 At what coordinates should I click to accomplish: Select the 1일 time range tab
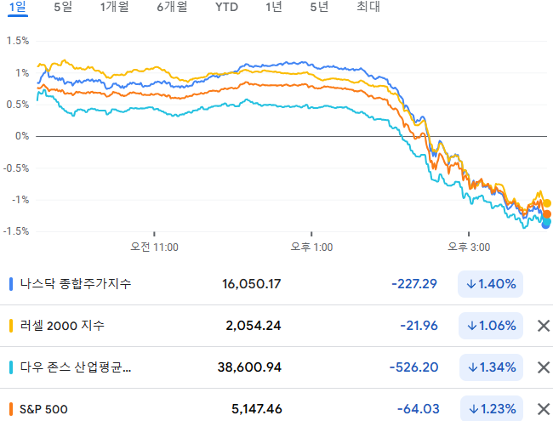18,7
